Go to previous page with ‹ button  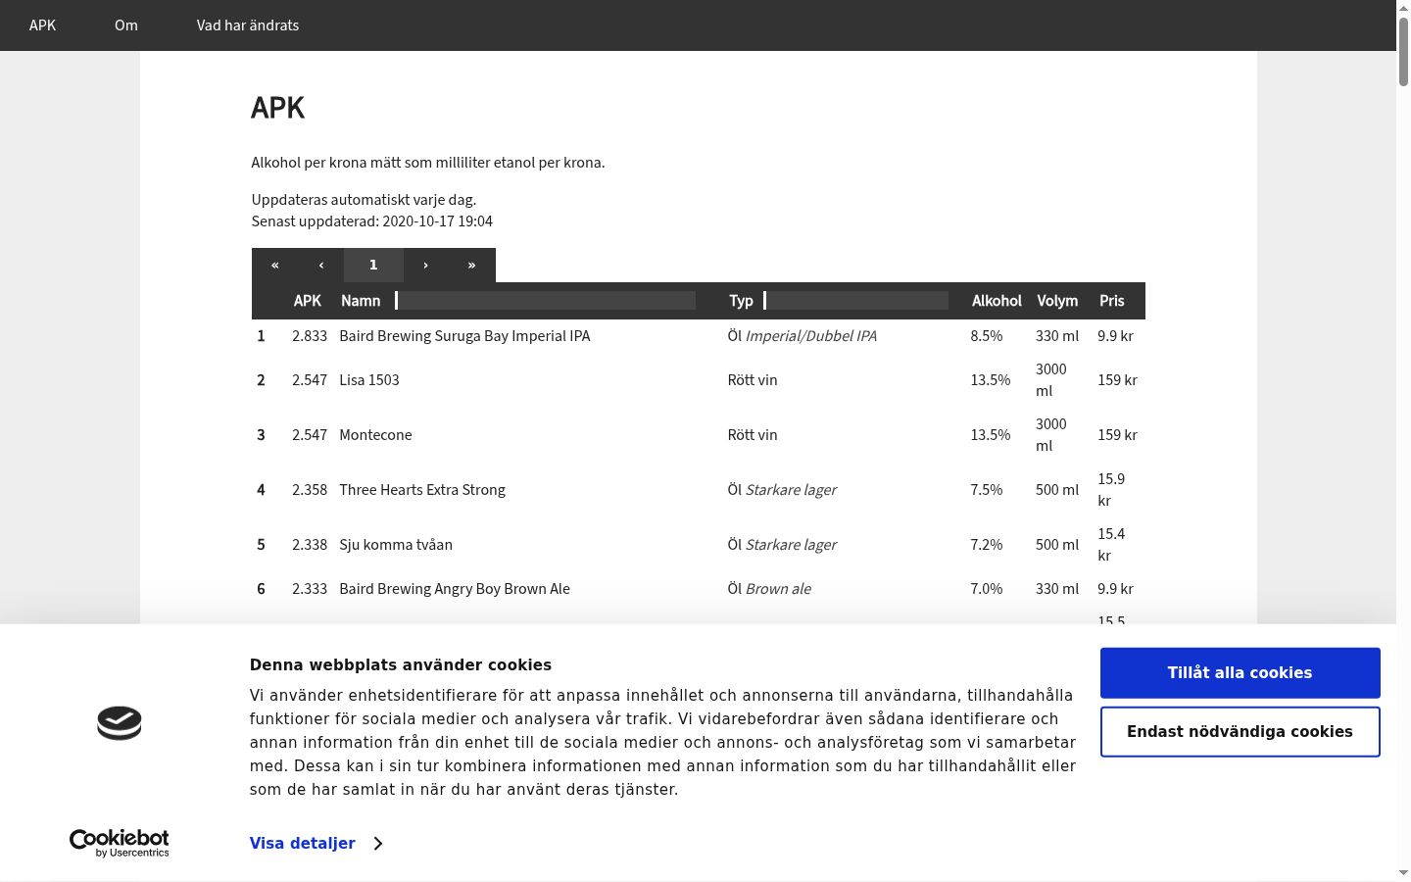[321, 266]
